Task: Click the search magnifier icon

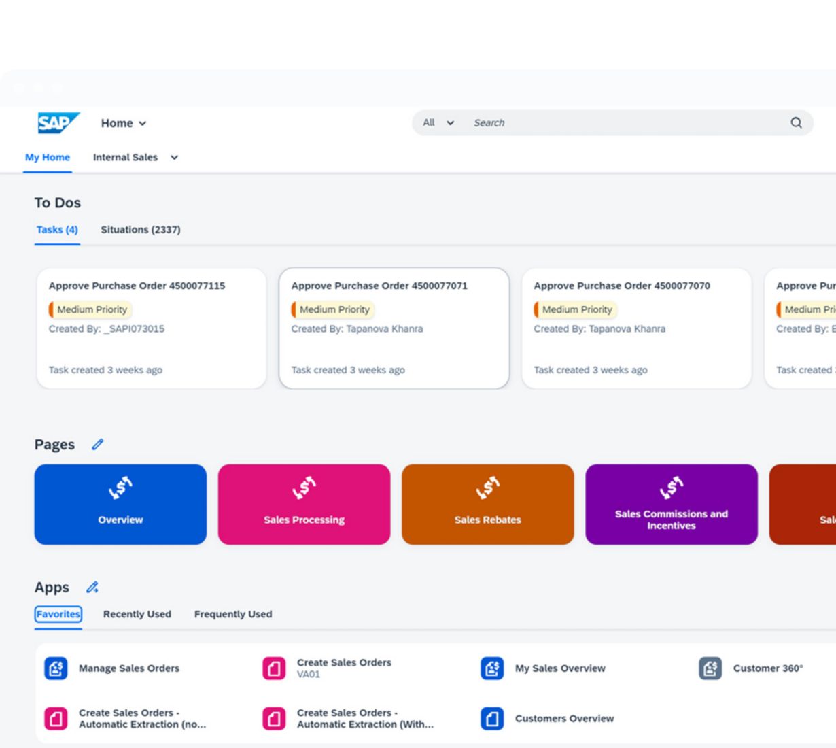Action: point(796,123)
